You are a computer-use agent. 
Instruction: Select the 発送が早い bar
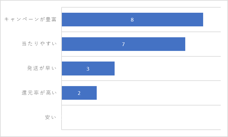[88, 68]
